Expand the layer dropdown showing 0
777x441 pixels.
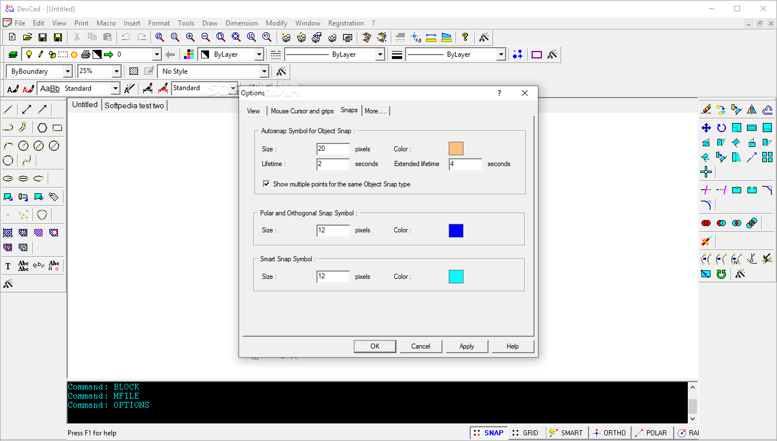157,54
